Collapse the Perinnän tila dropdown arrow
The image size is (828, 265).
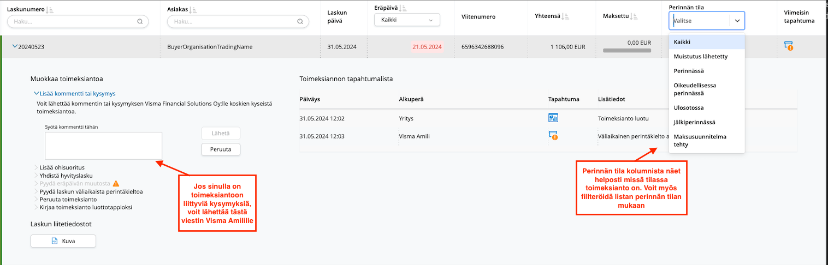pyautogui.click(x=737, y=21)
